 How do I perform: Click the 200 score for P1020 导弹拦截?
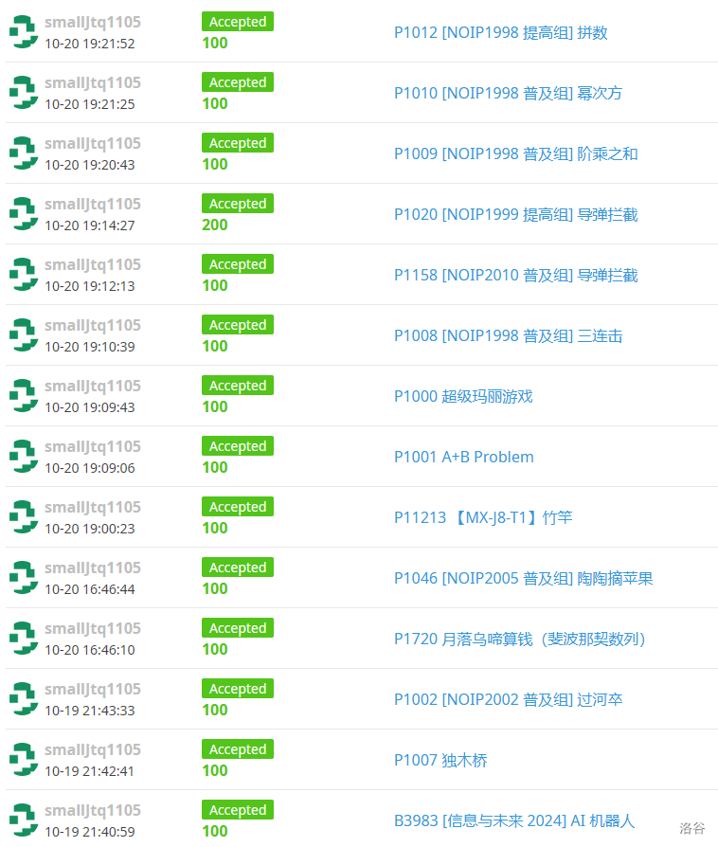click(215, 225)
